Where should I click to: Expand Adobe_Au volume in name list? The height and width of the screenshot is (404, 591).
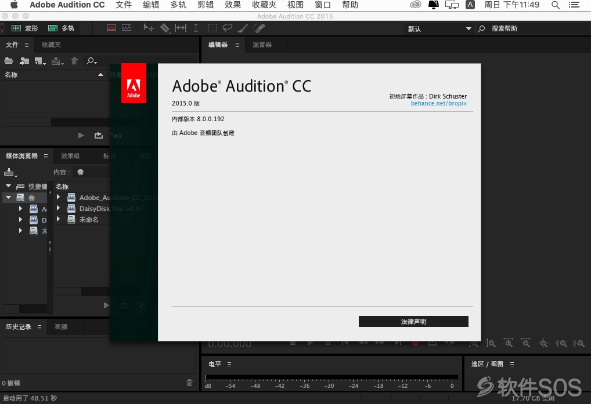[59, 196]
